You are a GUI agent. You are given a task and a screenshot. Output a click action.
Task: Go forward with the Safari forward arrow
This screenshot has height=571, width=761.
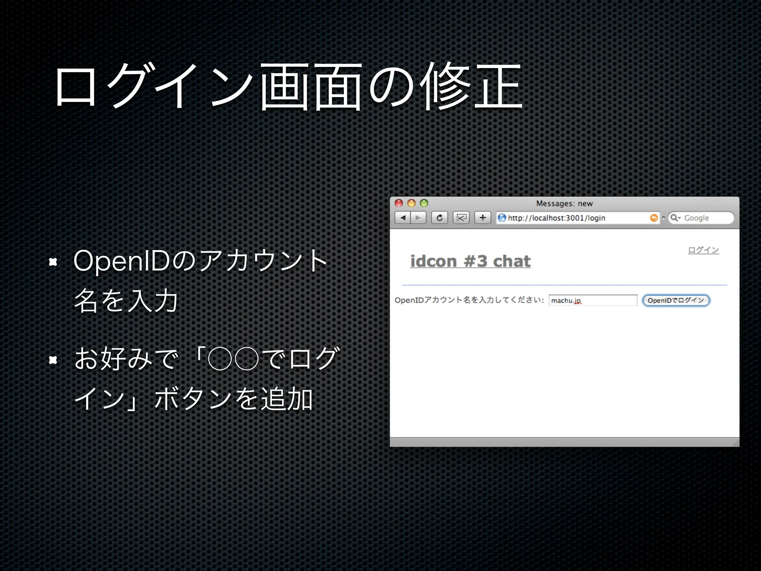pos(418,218)
